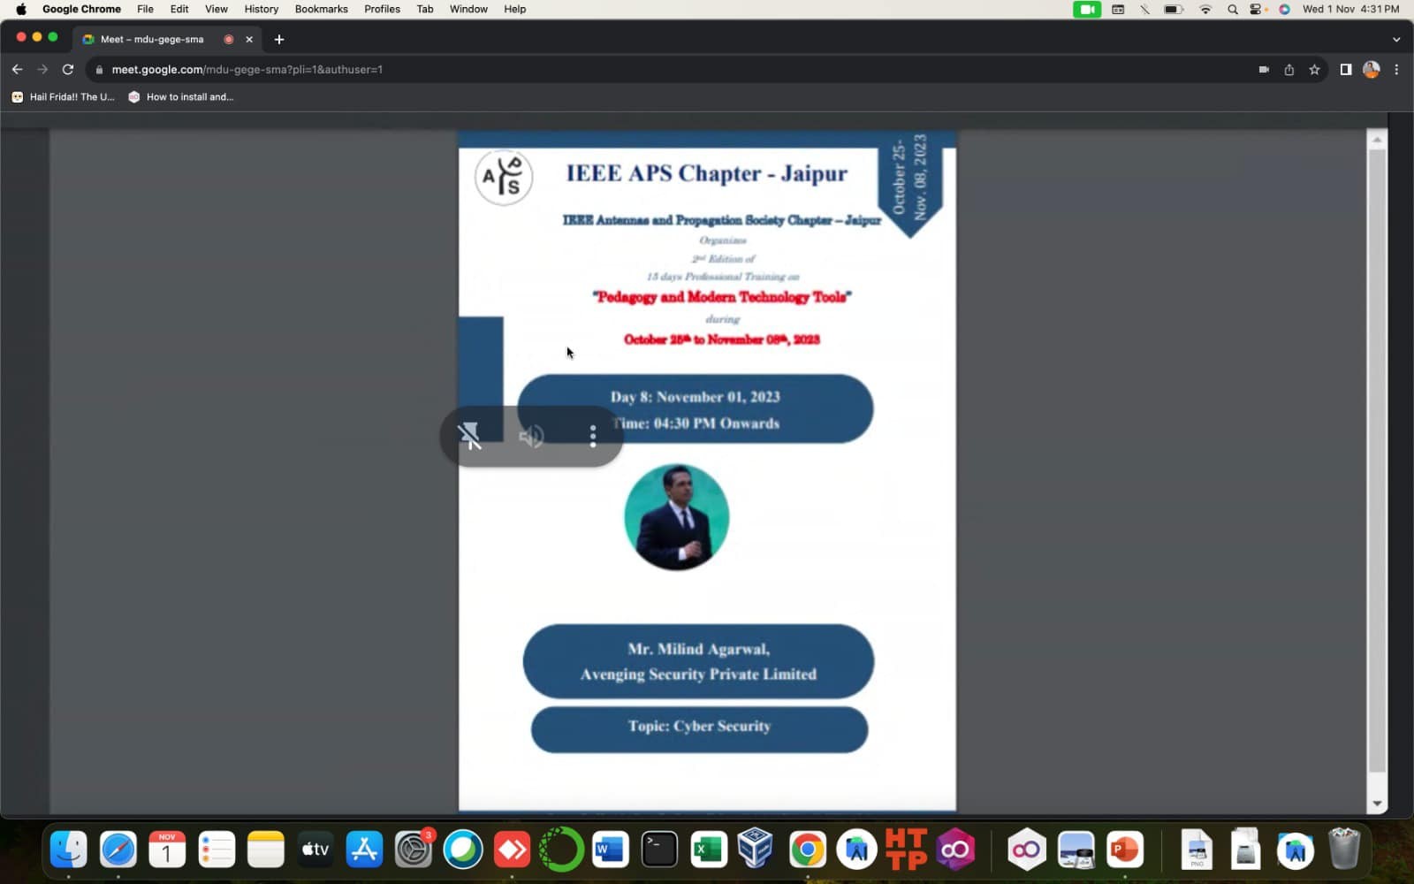Click the battery status icon
1414x884 pixels.
1174,9
